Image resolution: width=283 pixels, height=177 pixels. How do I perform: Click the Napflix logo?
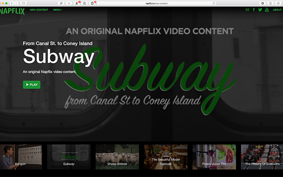coord(12,11)
